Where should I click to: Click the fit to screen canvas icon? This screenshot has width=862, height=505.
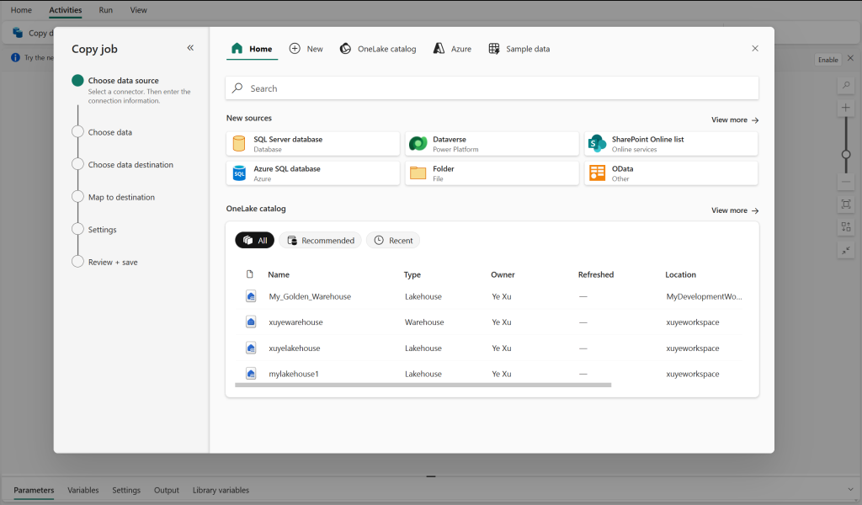(846, 204)
